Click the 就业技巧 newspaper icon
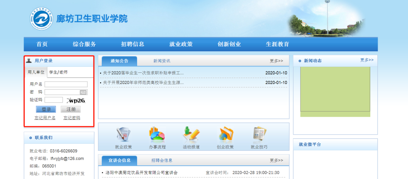408x179 pixels. 259,134
